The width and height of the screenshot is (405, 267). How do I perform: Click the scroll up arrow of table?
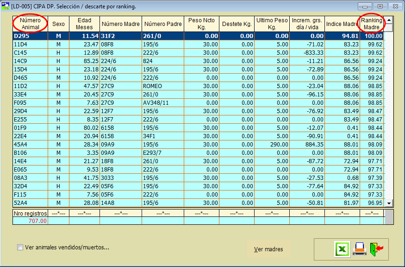[x=389, y=20]
